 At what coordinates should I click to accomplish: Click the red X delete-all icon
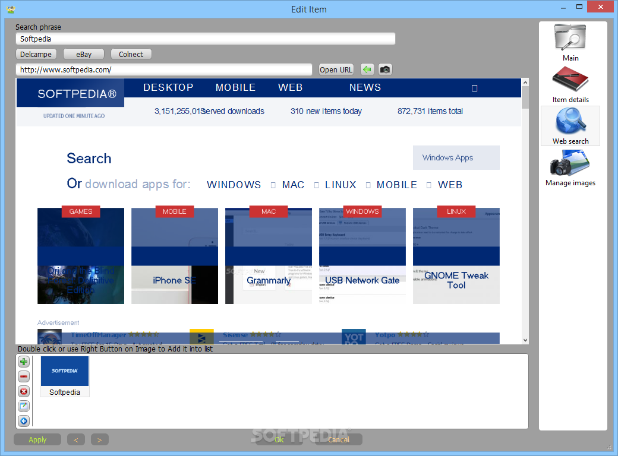[x=24, y=391]
